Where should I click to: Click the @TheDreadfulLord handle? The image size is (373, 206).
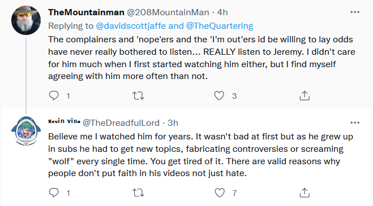pos(121,122)
